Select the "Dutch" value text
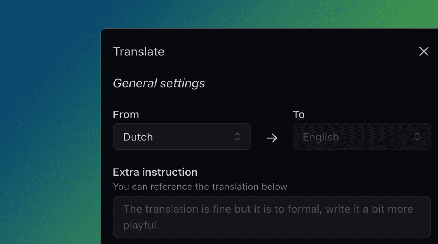Image resolution: width=438 pixels, height=244 pixels. click(138, 137)
